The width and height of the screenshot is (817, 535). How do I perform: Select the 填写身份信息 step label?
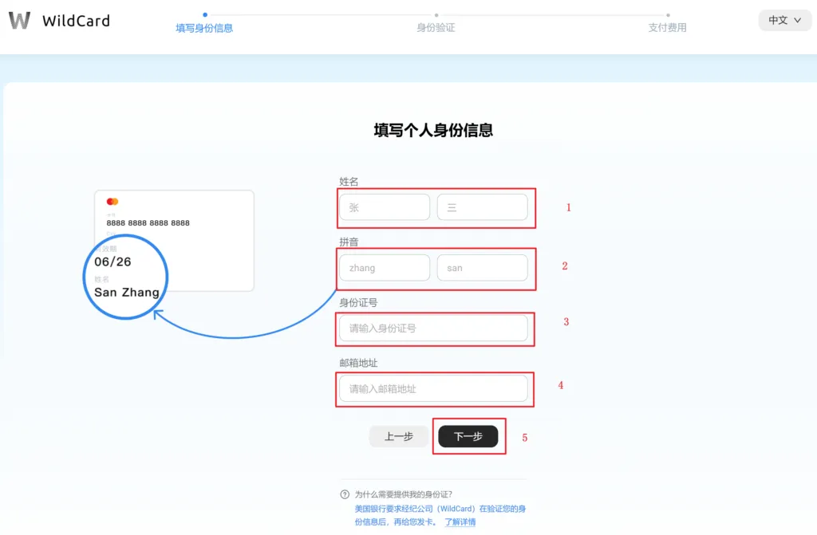coord(204,28)
